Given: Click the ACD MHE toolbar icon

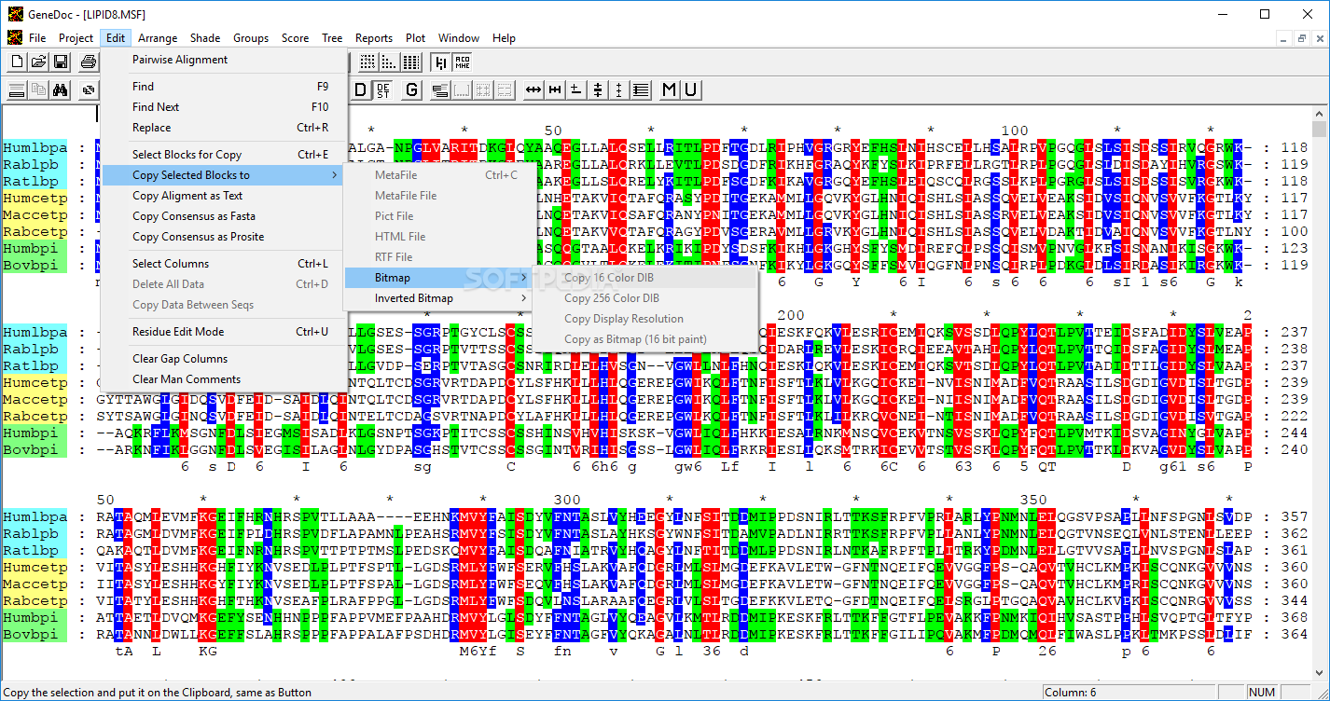Looking at the screenshot, I should (x=462, y=62).
